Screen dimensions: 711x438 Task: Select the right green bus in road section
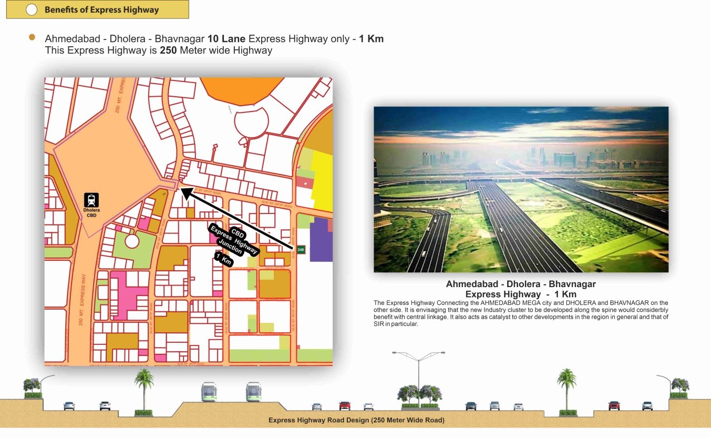pyautogui.click(x=254, y=392)
